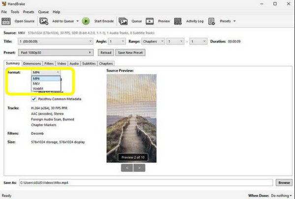295x199 pixels.
Task: Click the Duration value 00:00:09
Action: (234, 41)
